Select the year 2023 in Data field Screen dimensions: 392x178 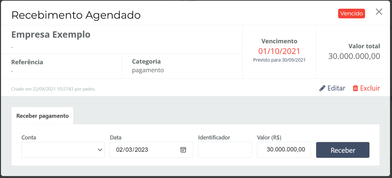(x=141, y=150)
